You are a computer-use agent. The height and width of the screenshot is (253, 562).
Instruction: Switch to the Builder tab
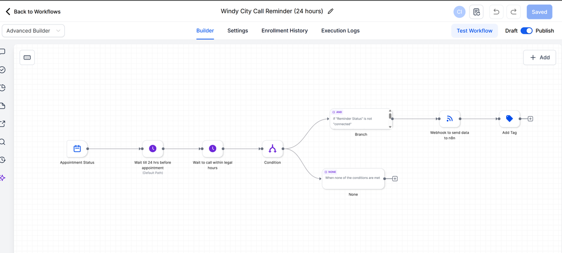(x=205, y=31)
